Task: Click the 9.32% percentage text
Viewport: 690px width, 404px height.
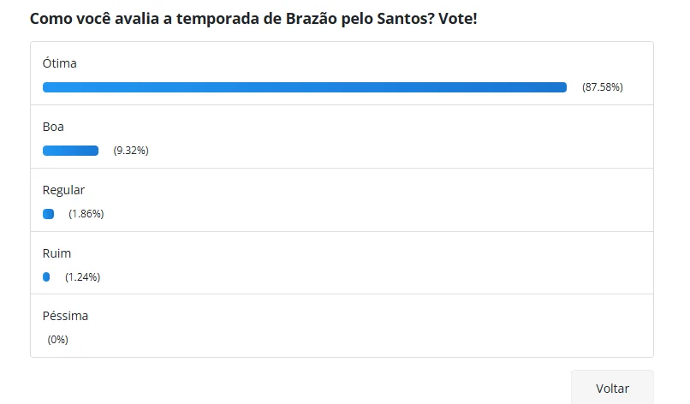Action: pyautogui.click(x=131, y=151)
